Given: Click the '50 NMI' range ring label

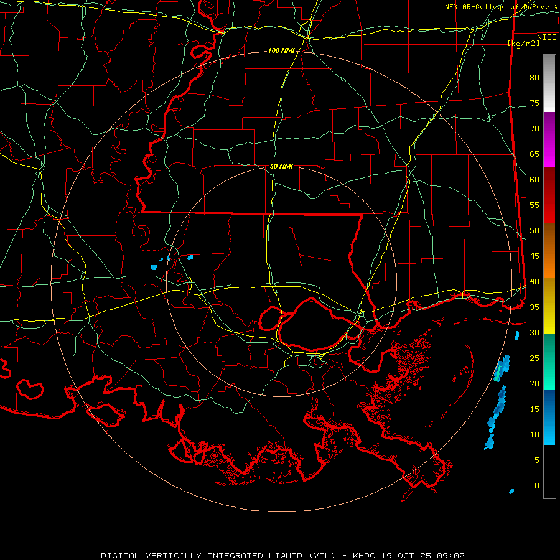Looking at the screenshot, I should coord(281,166).
